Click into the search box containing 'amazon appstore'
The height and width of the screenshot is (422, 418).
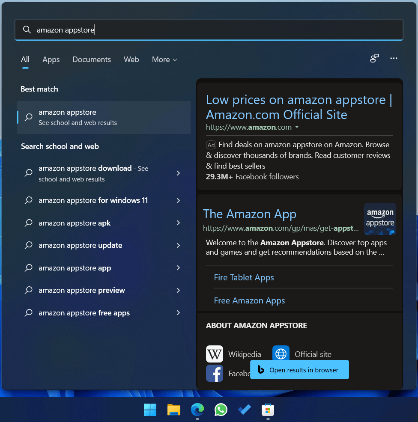point(209,30)
